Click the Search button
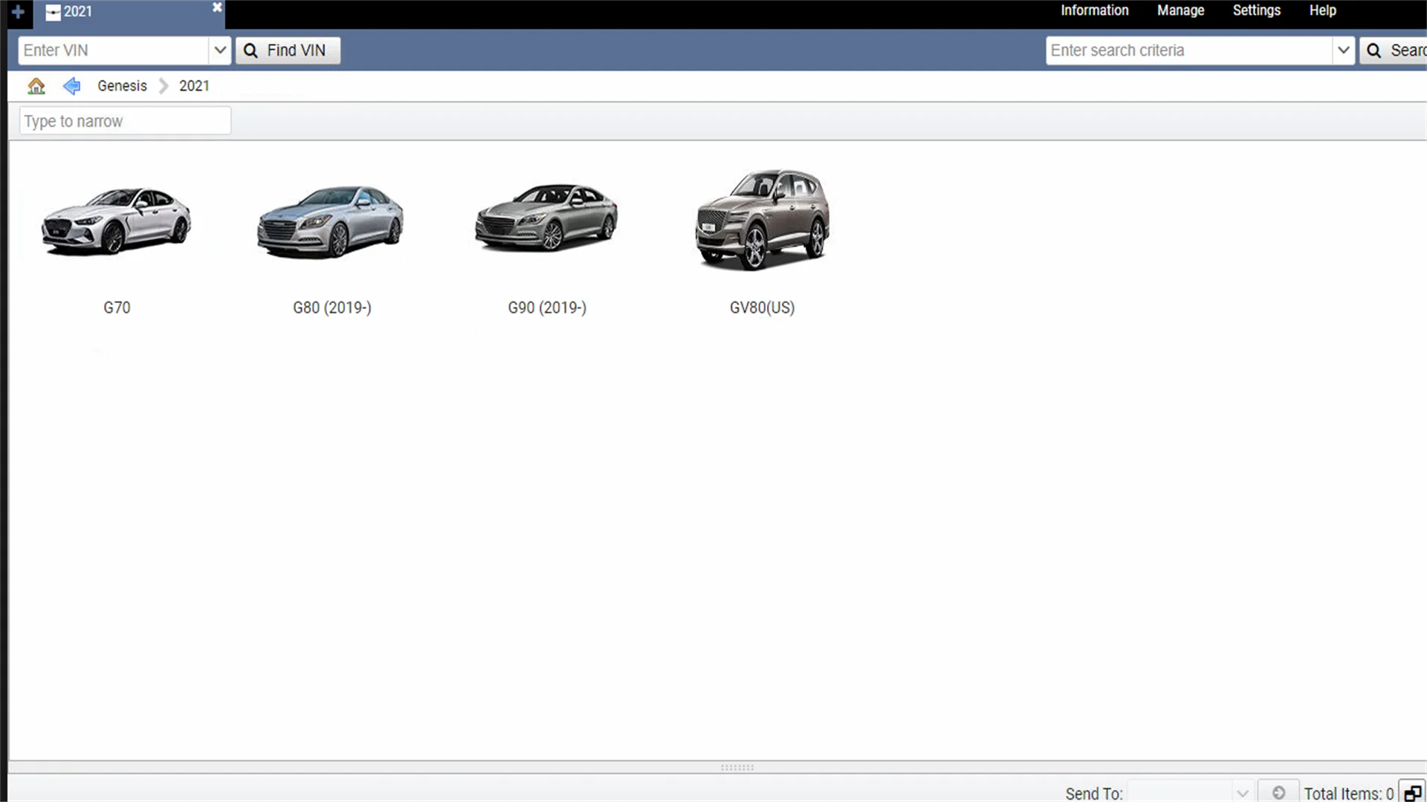The image size is (1427, 802). 1394,50
